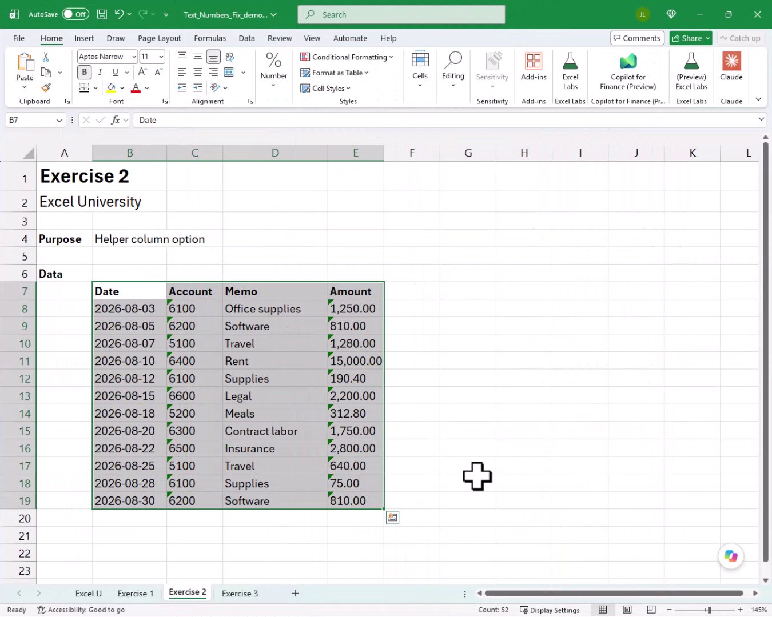
Task: Select Normal view in the status bar
Action: (603, 610)
